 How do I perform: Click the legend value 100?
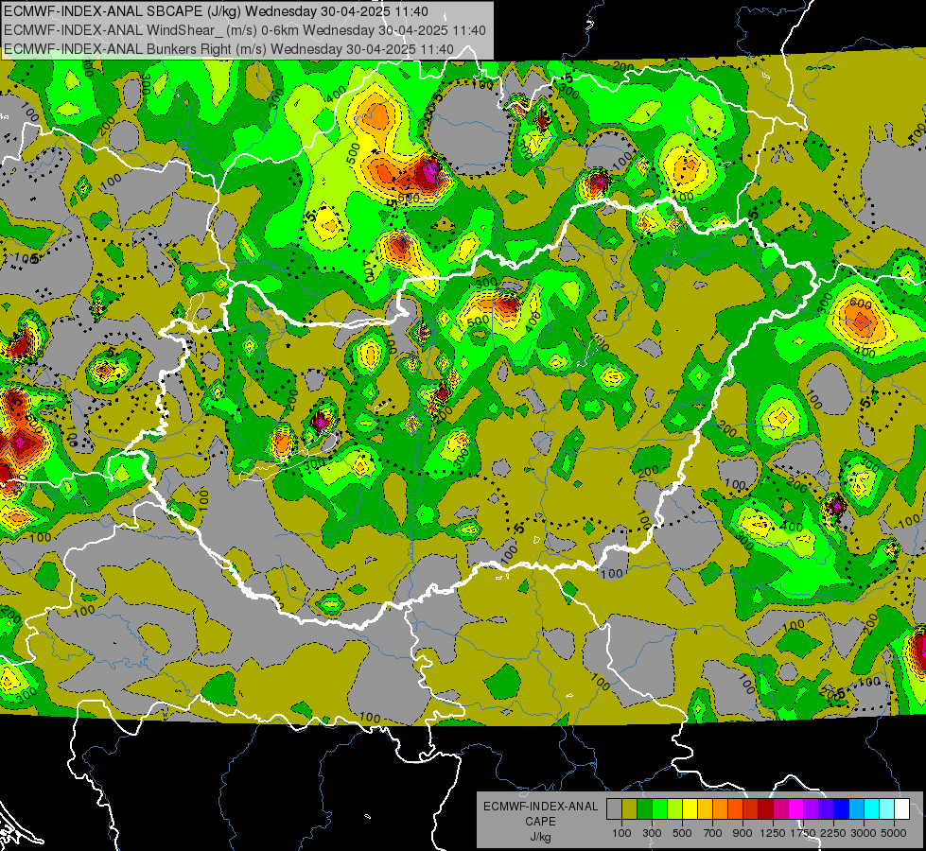pos(621,833)
